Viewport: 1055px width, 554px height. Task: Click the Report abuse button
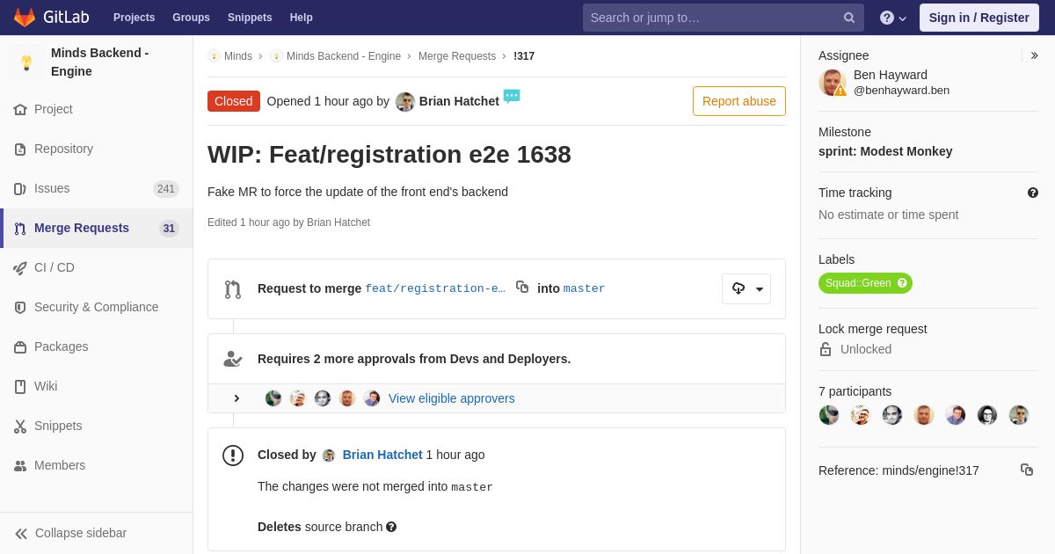(x=739, y=101)
